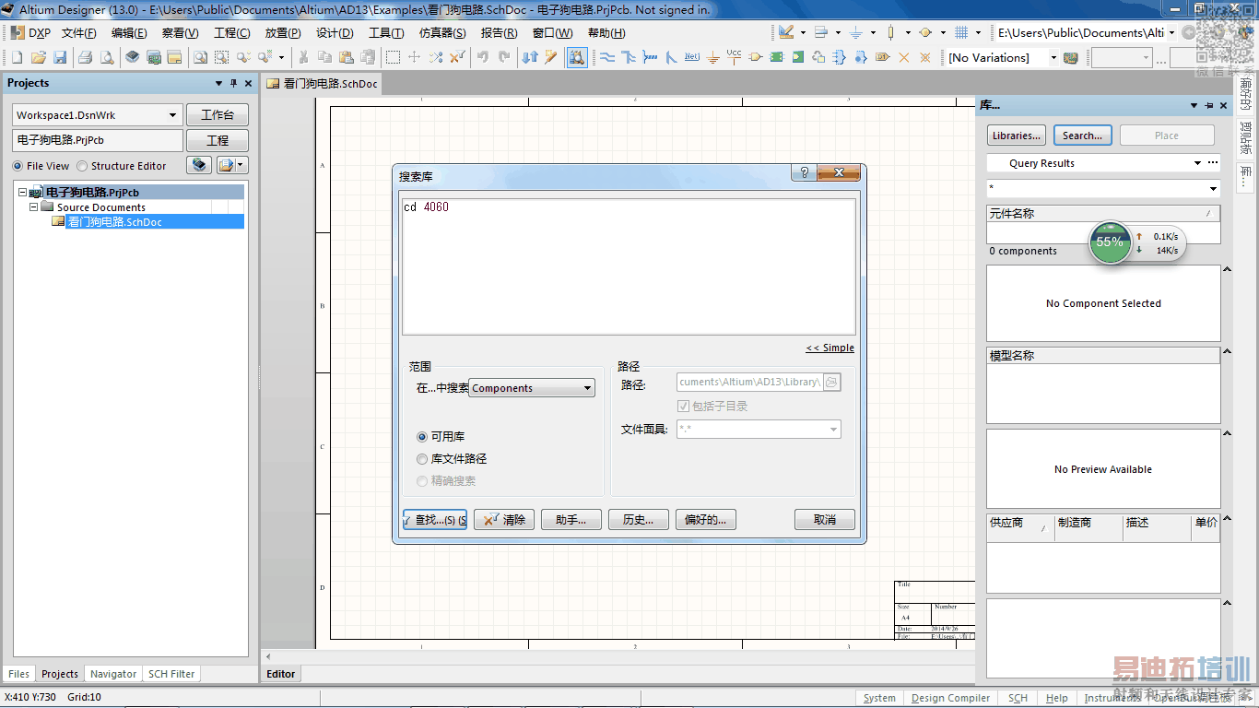Image resolution: width=1259 pixels, height=708 pixels.
Task: Click the Libraries... button
Action: 1017,136
